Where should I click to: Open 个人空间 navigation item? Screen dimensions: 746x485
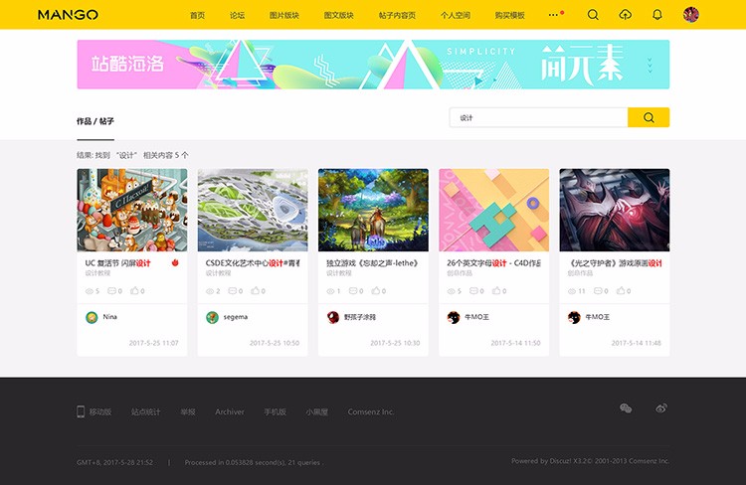(456, 15)
